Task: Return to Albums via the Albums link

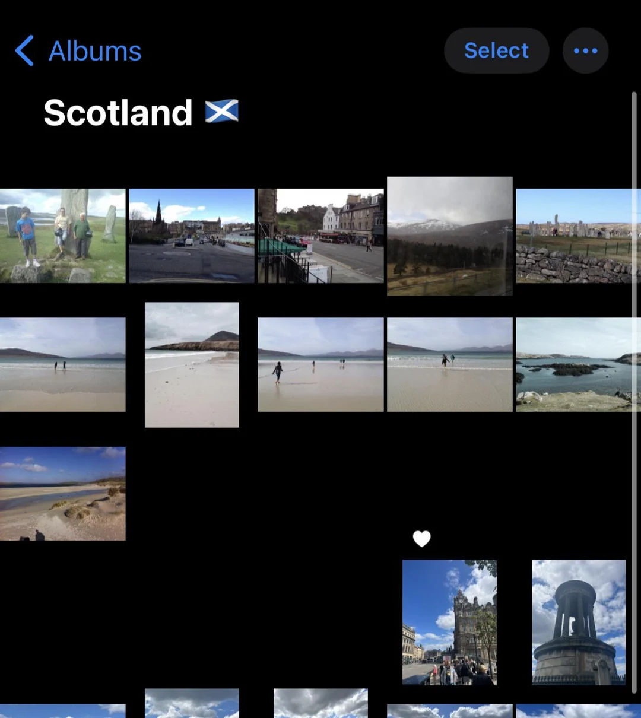Action: [x=94, y=51]
